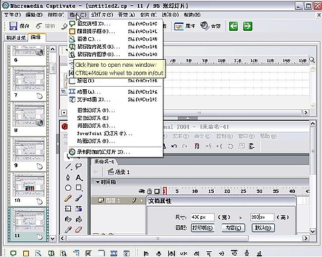Select the Rectangle tool in Flash toolbox
The height and width of the screenshot is (257, 322).
(x=79, y=188)
